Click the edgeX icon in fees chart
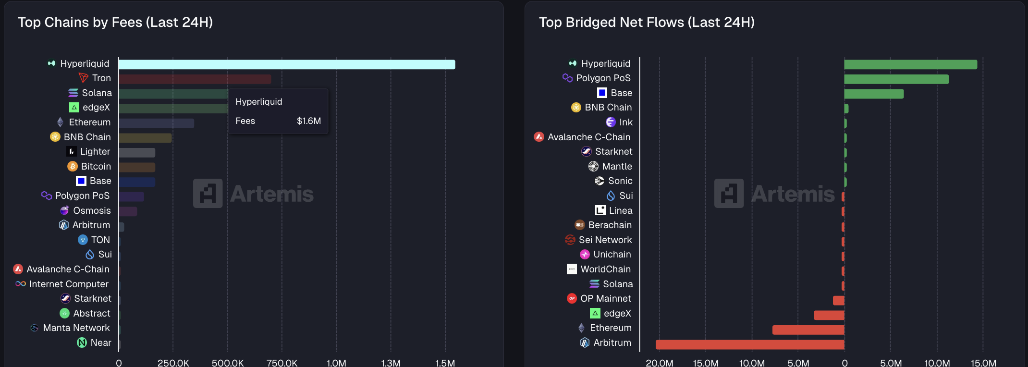The image size is (1028, 367). click(74, 108)
